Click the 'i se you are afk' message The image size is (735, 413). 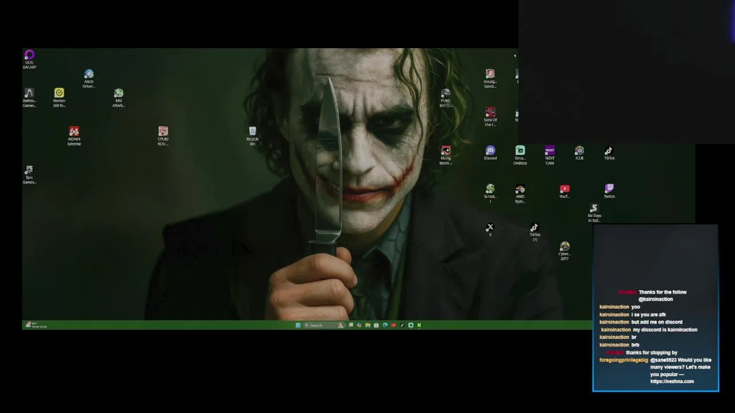click(648, 314)
